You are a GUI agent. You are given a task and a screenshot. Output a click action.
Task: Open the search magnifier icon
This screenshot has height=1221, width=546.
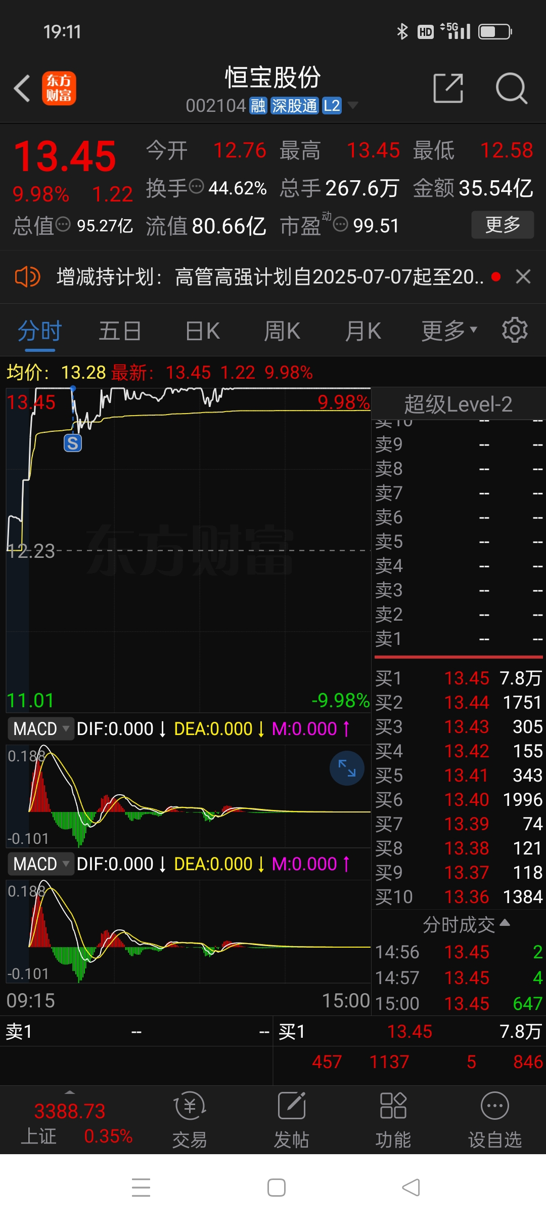click(x=511, y=88)
